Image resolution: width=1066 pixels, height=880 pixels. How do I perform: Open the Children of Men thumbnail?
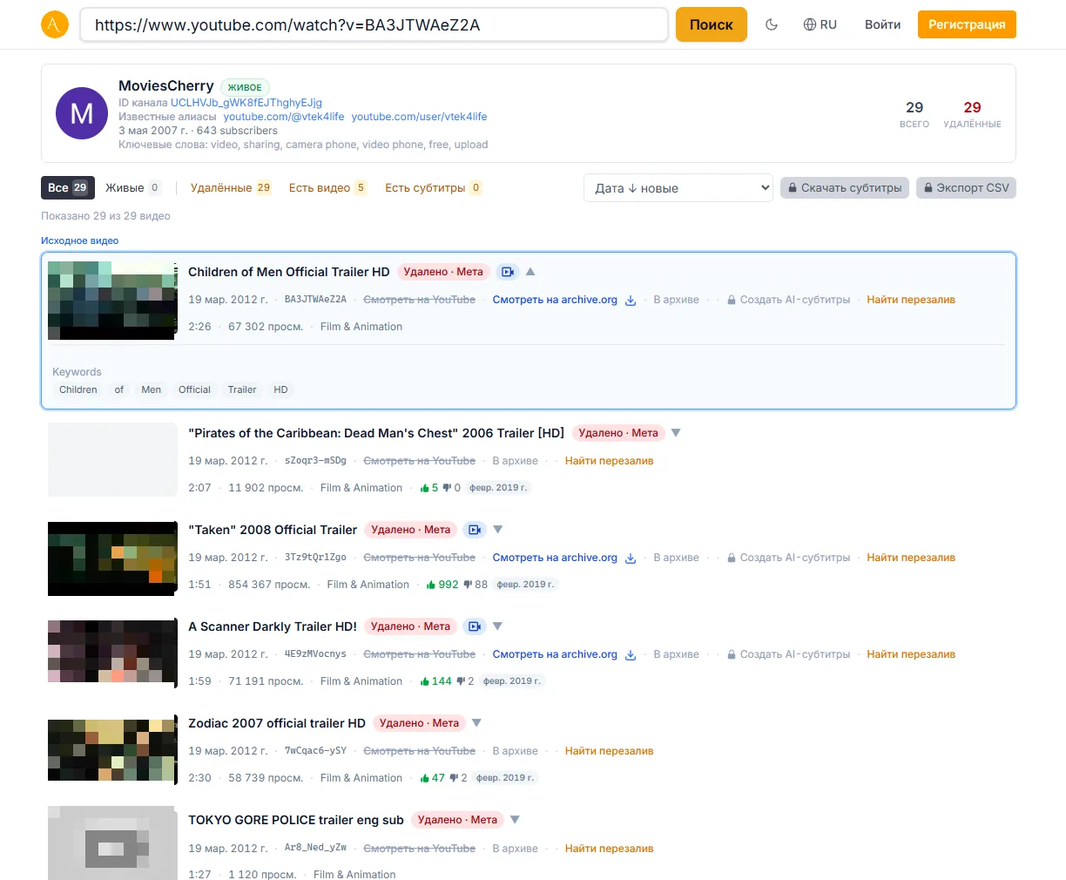tap(112, 301)
